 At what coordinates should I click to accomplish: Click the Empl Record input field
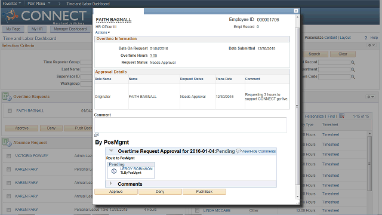click(x=334, y=62)
